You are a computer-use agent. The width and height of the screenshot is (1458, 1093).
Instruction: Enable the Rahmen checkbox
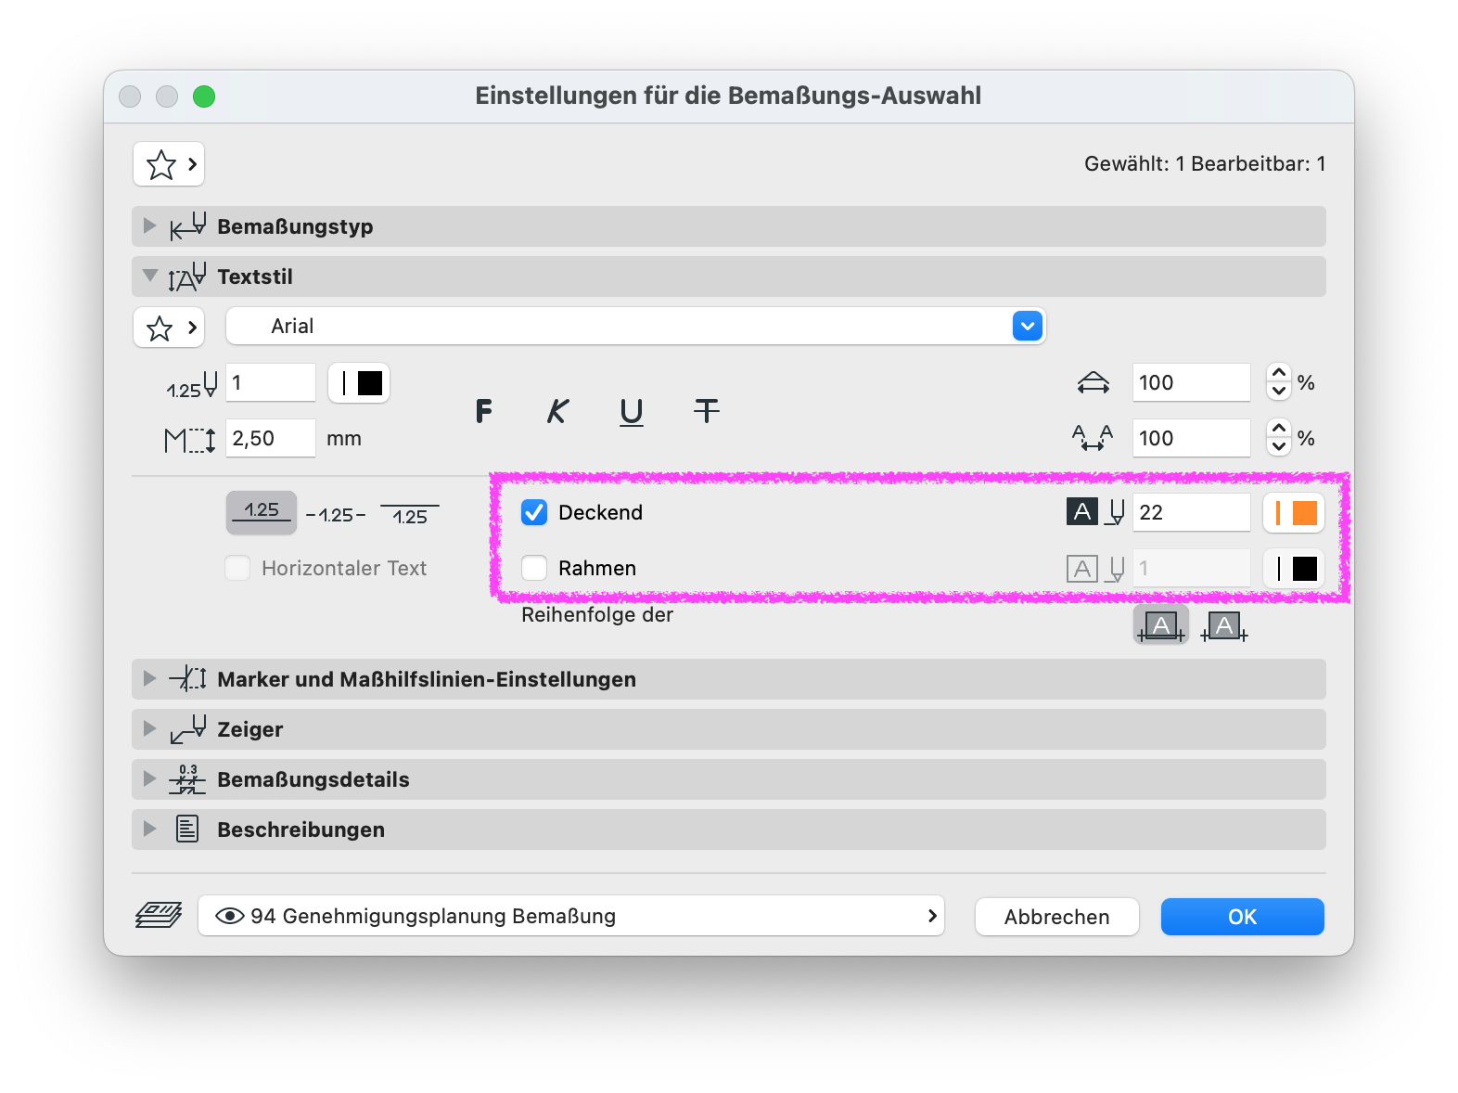[534, 568]
